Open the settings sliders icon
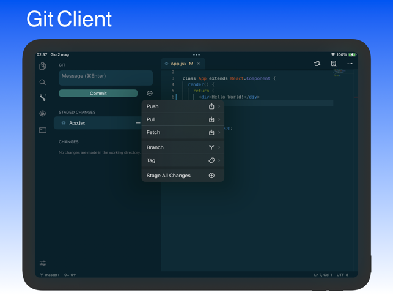Image resolution: width=393 pixels, height=295 pixels. (x=43, y=263)
